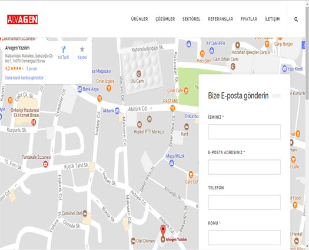Click the Kaydet star icon
Image resolution: width=309 pixels, height=250 pixels.
coord(82,49)
